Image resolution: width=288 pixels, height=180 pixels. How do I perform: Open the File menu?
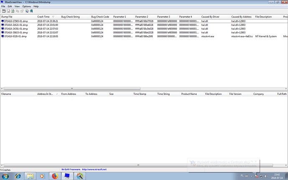3,7
